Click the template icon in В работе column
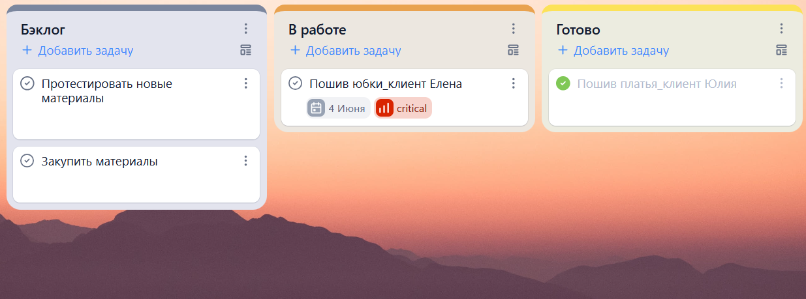 click(x=514, y=50)
